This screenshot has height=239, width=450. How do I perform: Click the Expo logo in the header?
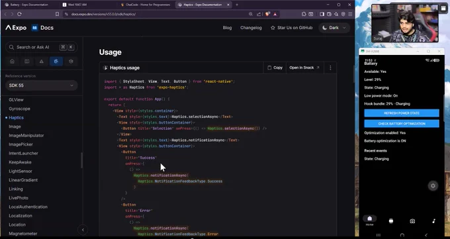tap(16, 28)
